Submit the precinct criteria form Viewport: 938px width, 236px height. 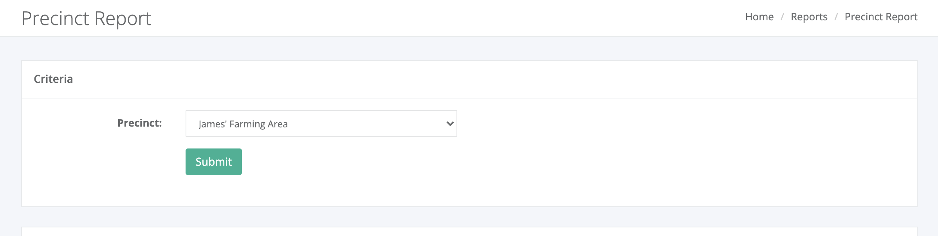click(214, 162)
